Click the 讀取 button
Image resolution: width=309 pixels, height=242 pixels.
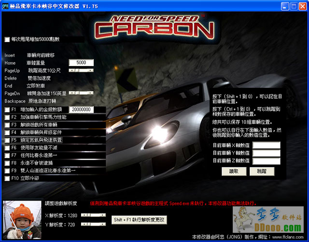pyautogui.click(x=234, y=171)
